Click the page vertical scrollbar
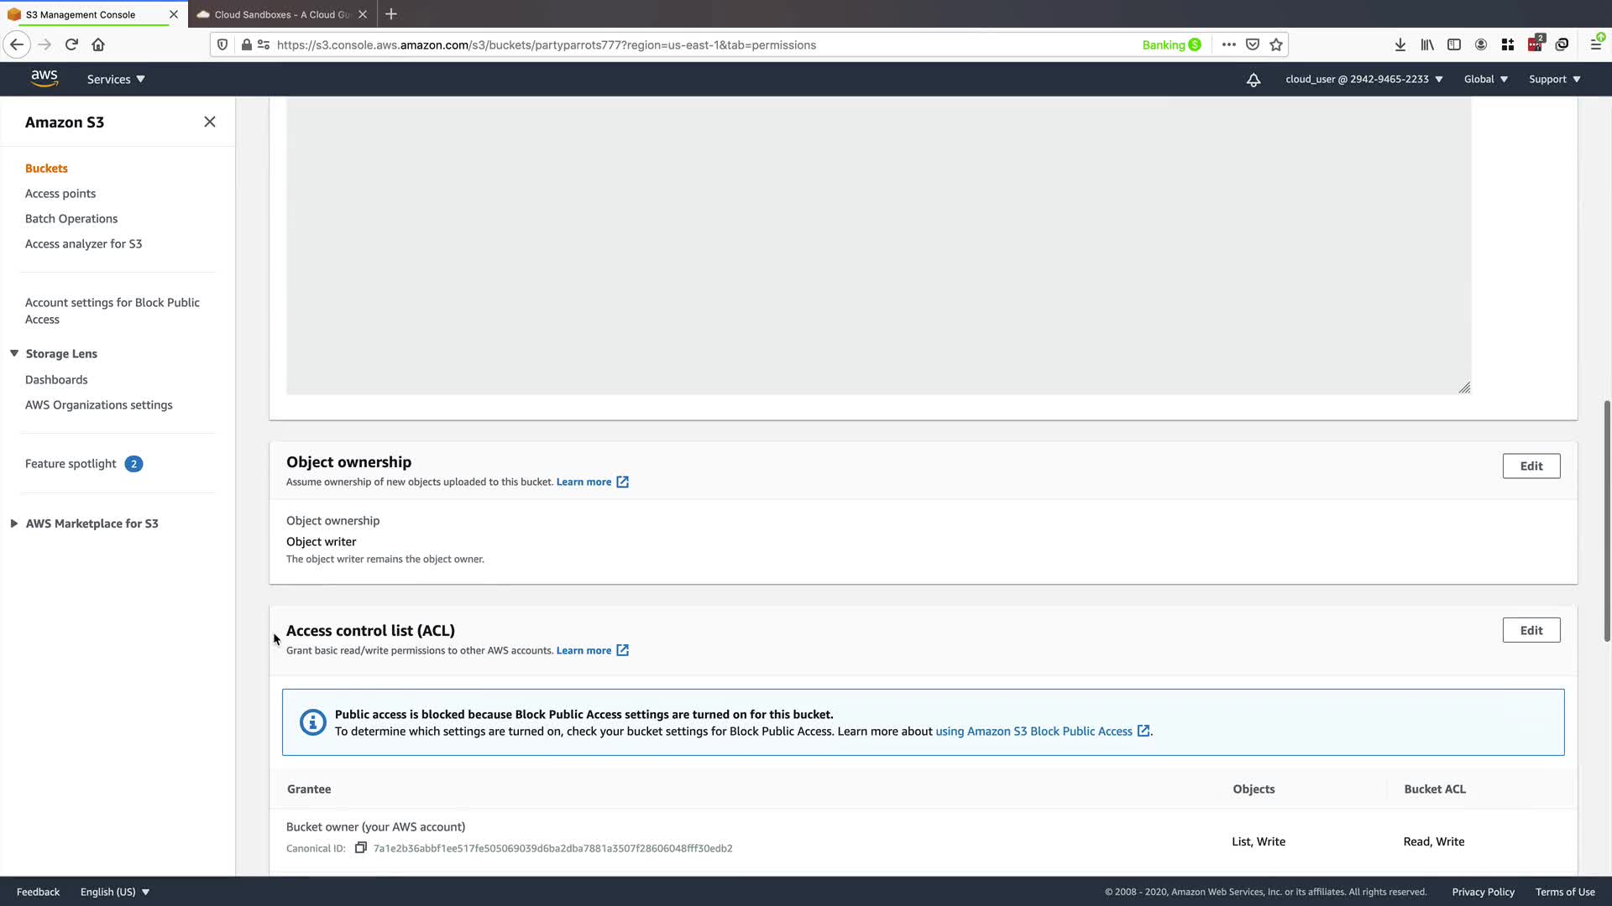 1606,520
